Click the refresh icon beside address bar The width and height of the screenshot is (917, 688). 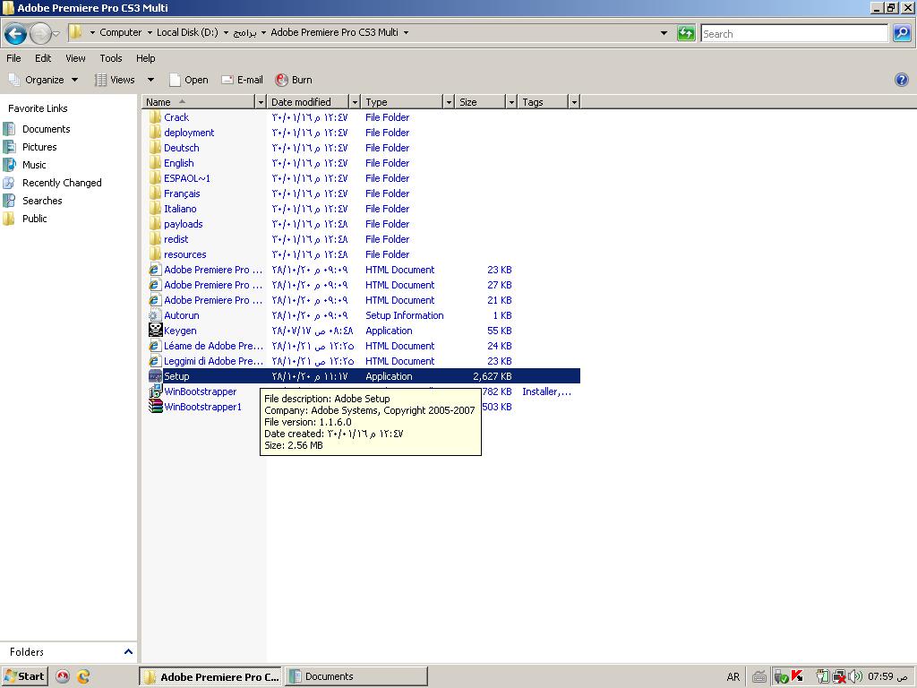[686, 33]
